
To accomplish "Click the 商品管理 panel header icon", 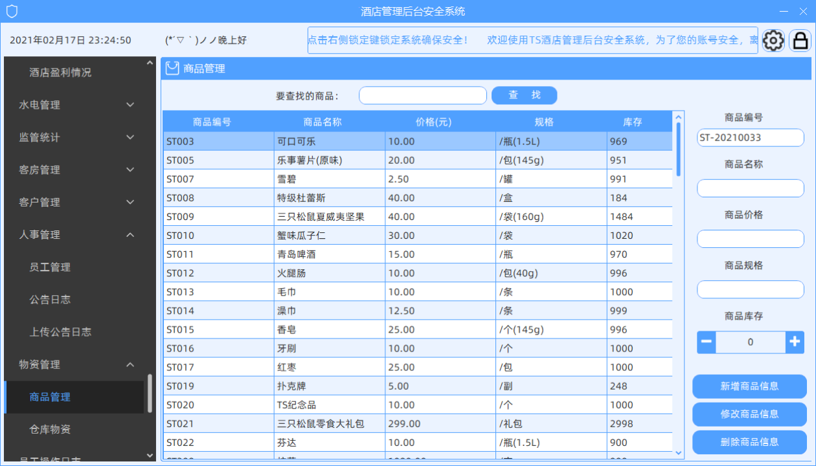I will click(172, 68).
